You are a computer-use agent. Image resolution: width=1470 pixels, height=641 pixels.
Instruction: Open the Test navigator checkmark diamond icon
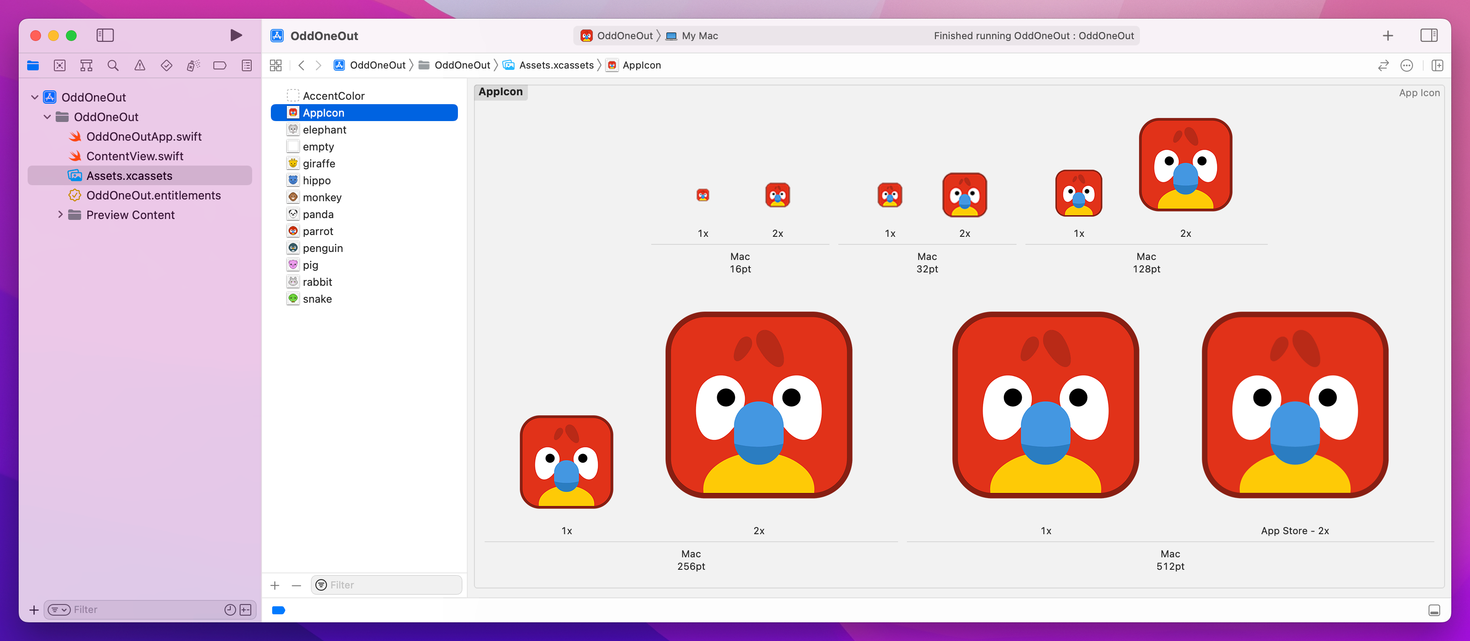coord(167,65)
